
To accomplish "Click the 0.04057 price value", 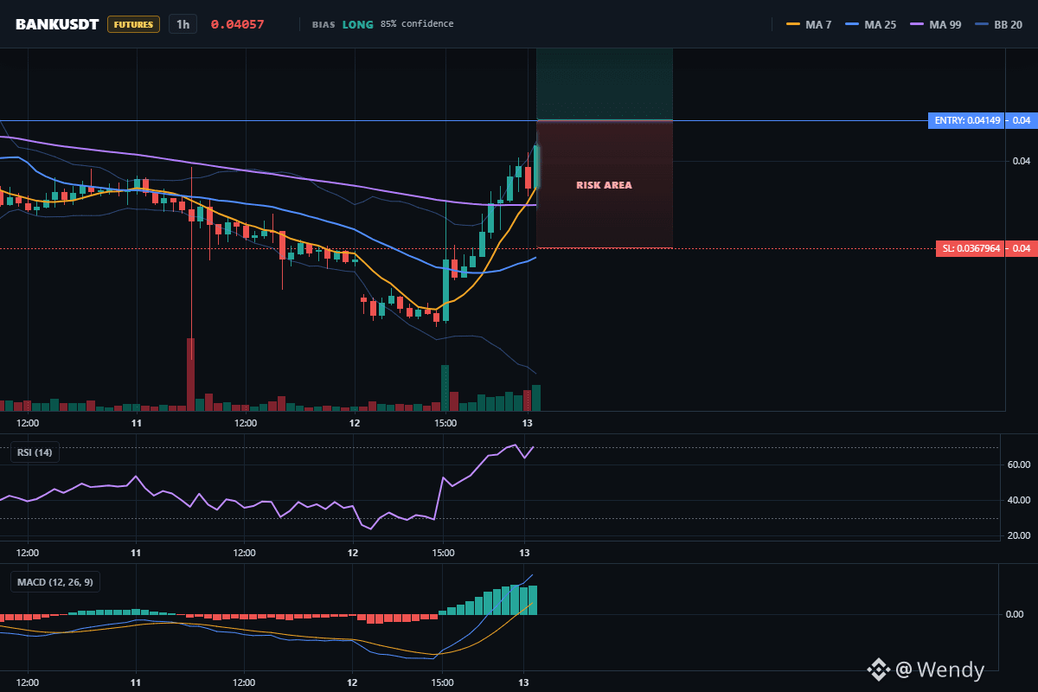I will click(237, 24).
